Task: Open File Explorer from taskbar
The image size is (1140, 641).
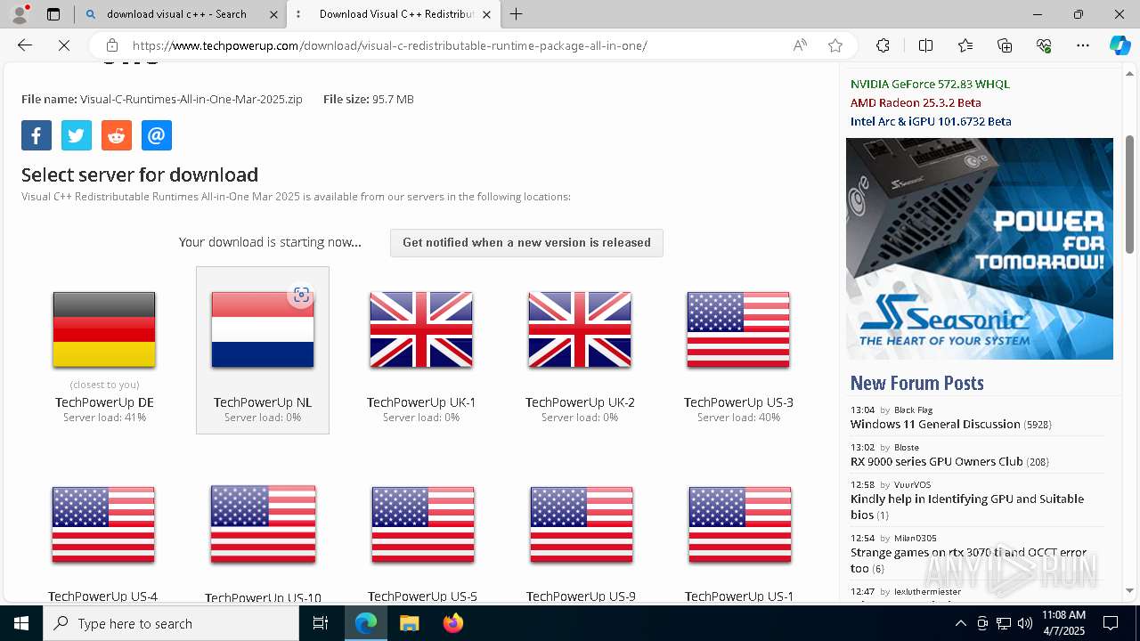Action: coord(409,623)
